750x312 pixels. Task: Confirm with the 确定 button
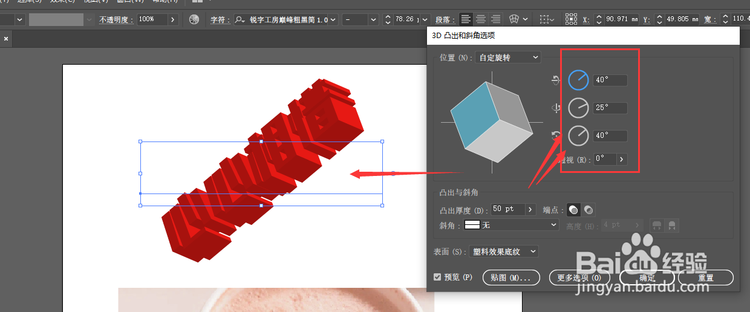click(x=647, y=278)
